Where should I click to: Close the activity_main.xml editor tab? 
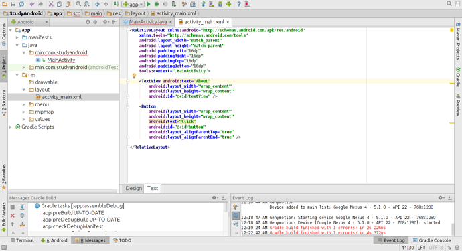click(x=228, y=22)
